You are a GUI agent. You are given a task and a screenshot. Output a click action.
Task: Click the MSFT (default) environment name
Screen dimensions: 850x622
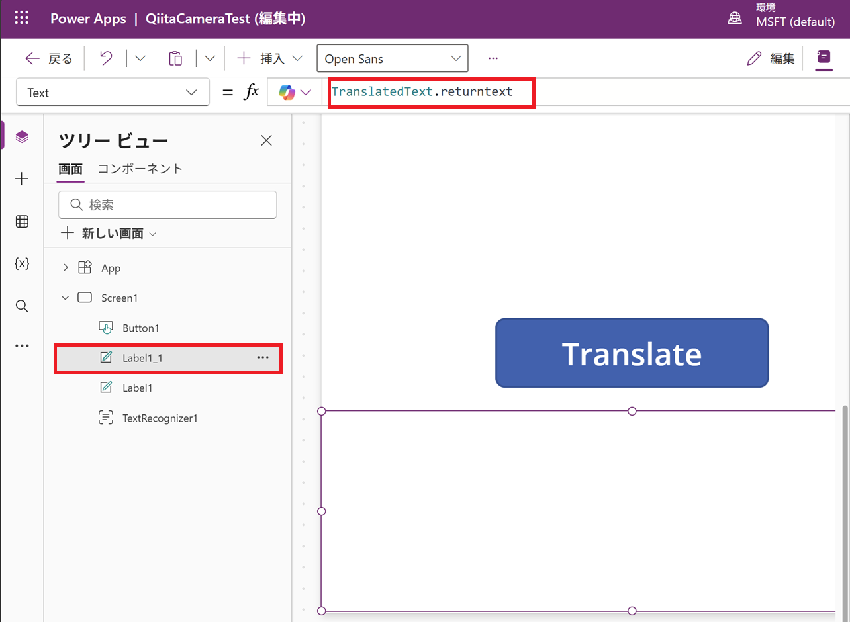[x=796, y=22]
